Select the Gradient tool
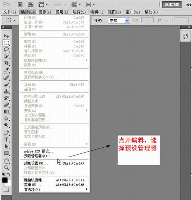This screenshot has width=192, height=200. point(6,112)
